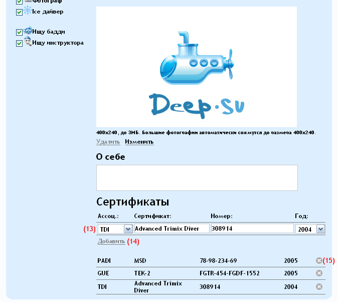Viewport: 338px width, 302px height.
Task: Click the Ищу бадди label text
Action: 49,32
